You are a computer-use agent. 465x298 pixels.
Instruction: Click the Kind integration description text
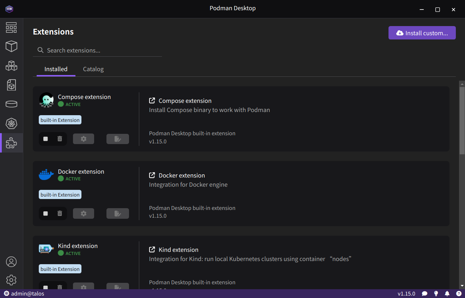(250, 259)
